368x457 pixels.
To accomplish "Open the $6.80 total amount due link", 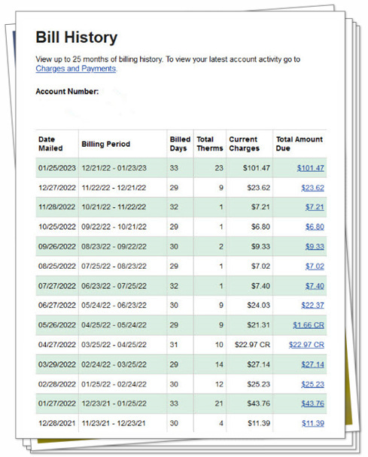I will click(x=315, y=227).
